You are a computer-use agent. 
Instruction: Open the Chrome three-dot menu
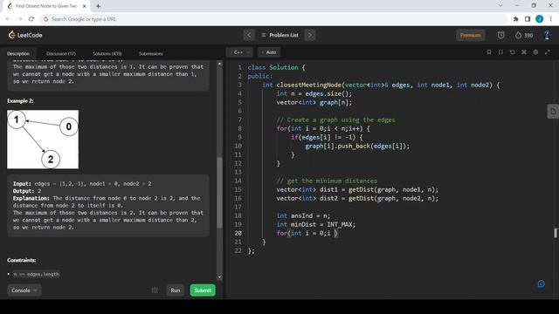point(551,19)
